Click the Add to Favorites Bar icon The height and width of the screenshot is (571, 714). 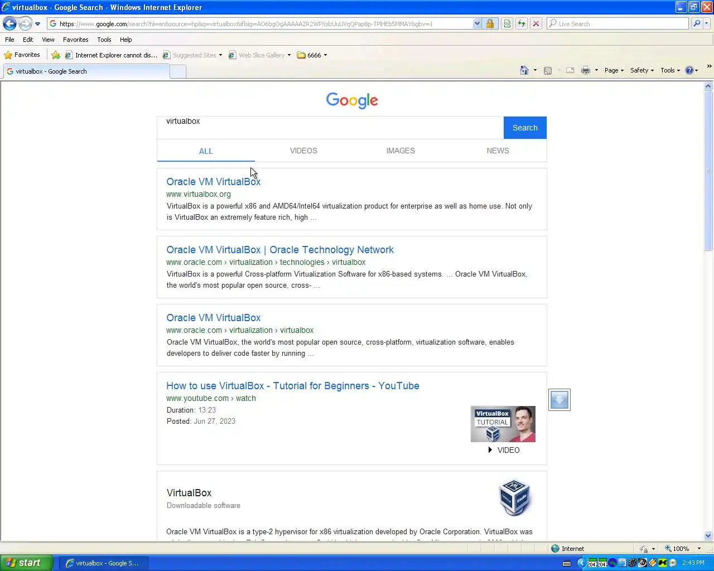56,55
